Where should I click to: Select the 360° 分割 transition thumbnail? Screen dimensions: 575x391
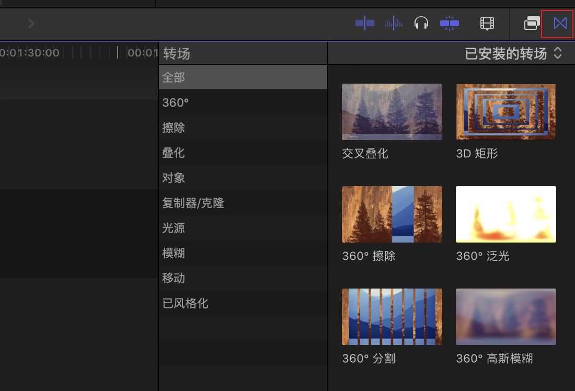coord(392,317)
